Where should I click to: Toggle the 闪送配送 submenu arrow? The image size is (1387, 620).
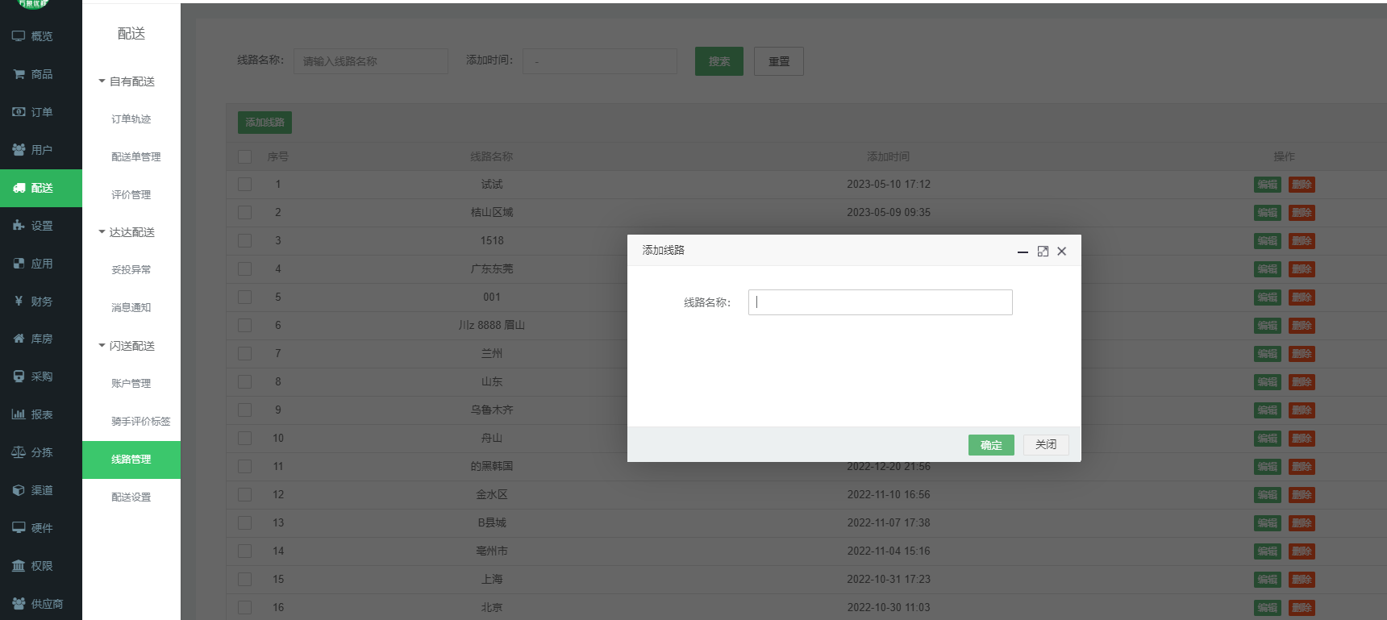(102, 346)
